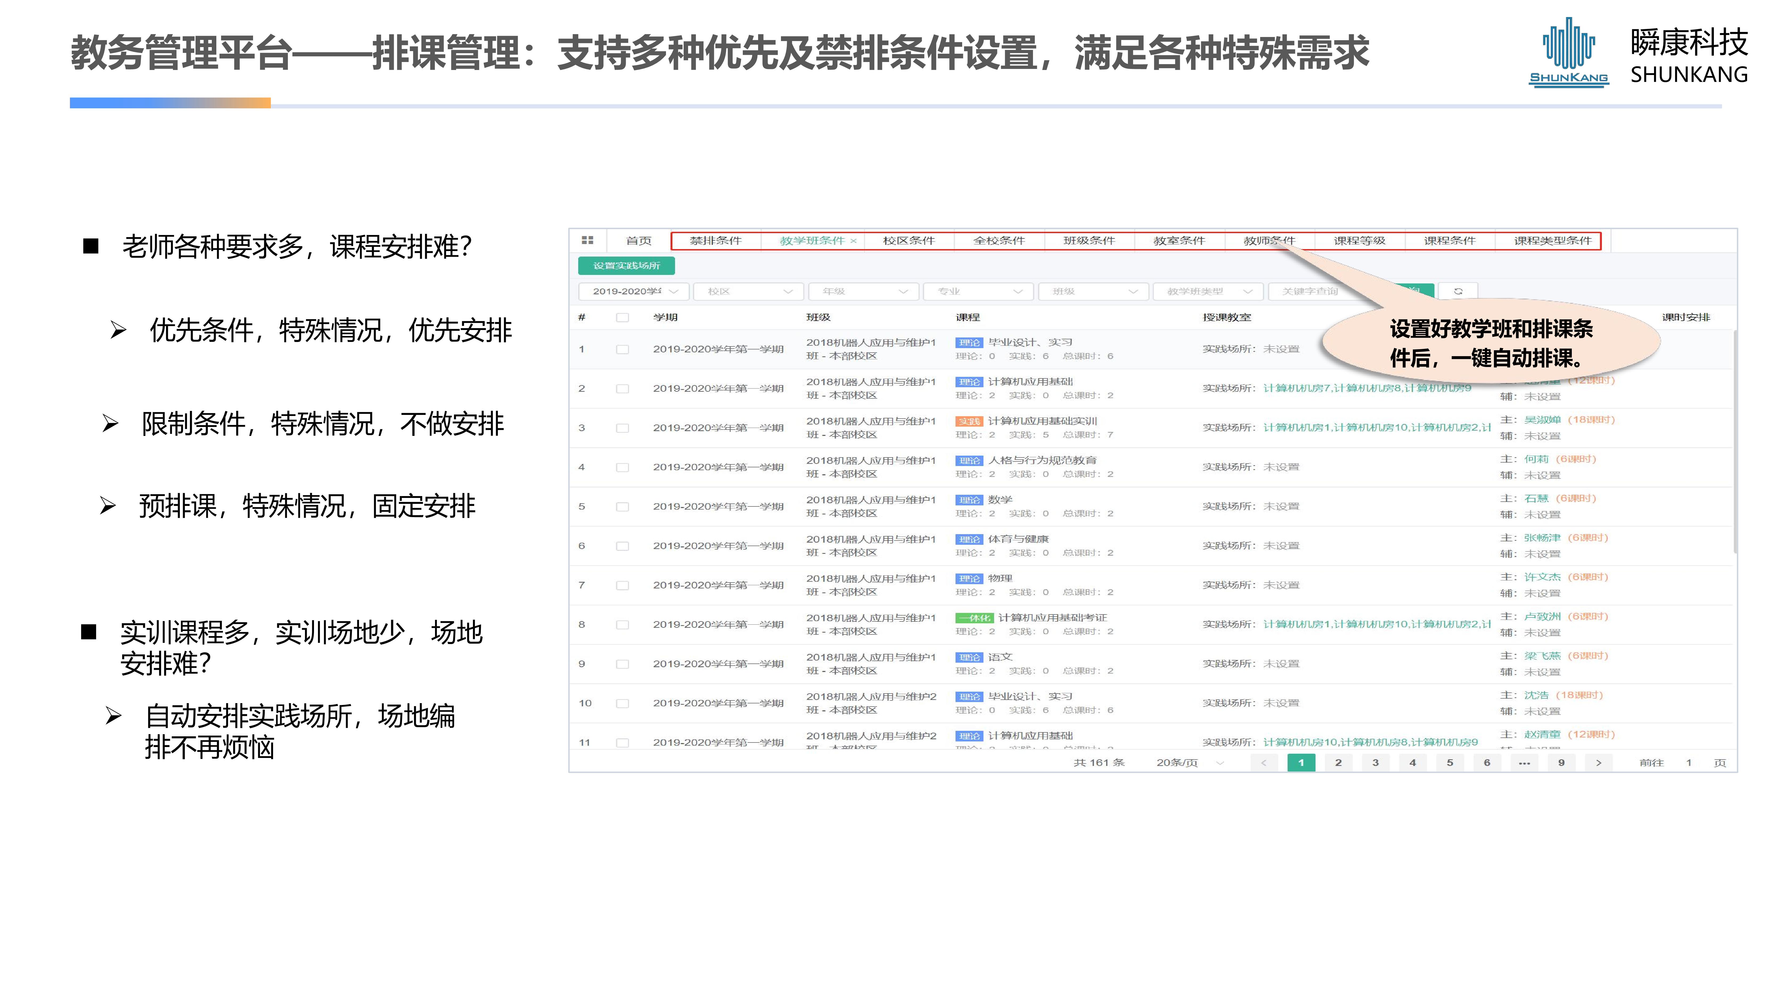Go to page 5
Viewport: 1774px width, 998px height.
pyautogui.click(x=1450, y=762)
